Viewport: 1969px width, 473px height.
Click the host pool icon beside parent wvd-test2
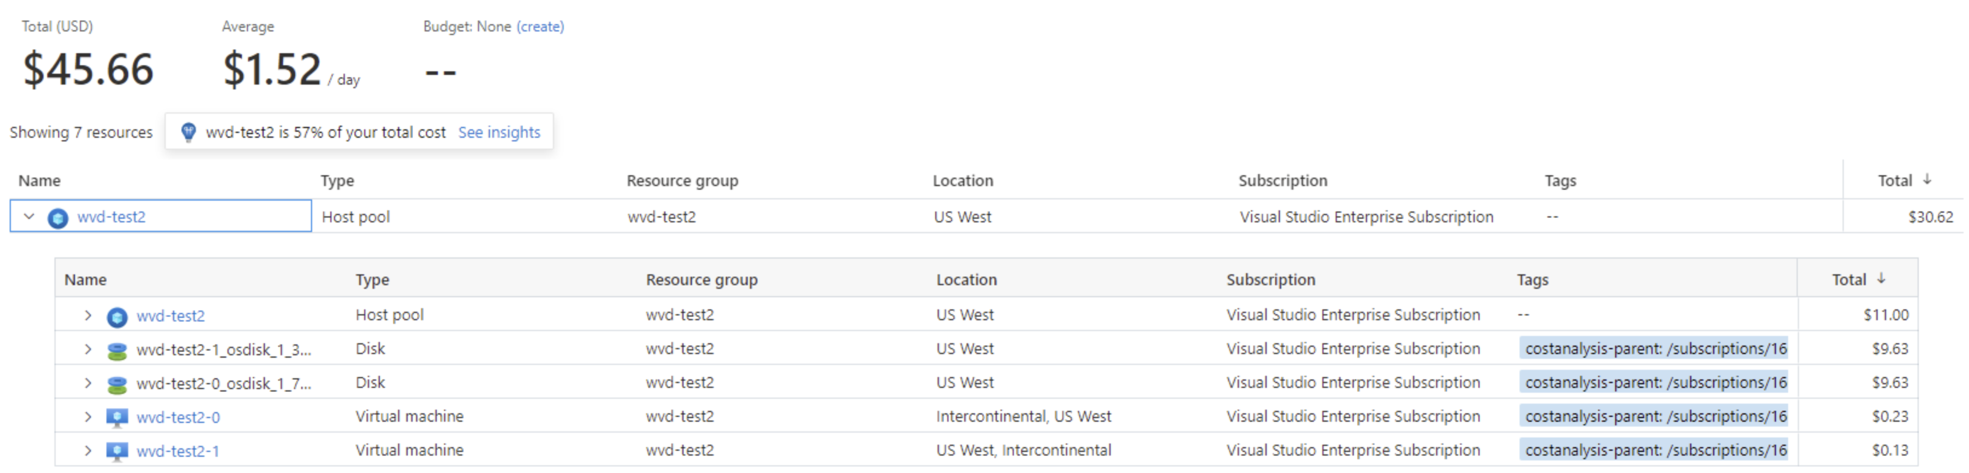57,217
